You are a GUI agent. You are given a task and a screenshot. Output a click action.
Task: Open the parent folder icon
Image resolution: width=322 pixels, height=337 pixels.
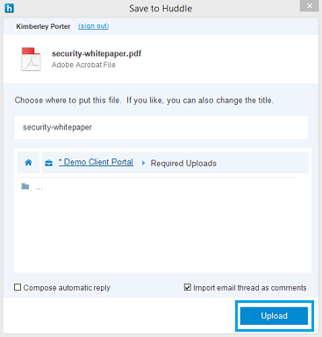coord(25,186)
